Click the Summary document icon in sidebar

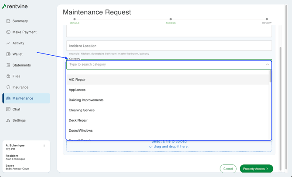tap(8, 21)
